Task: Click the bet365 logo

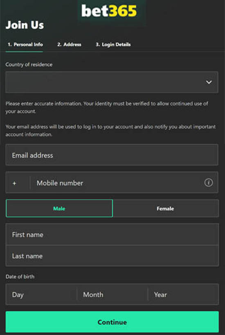Action: (x=109, y=11)
